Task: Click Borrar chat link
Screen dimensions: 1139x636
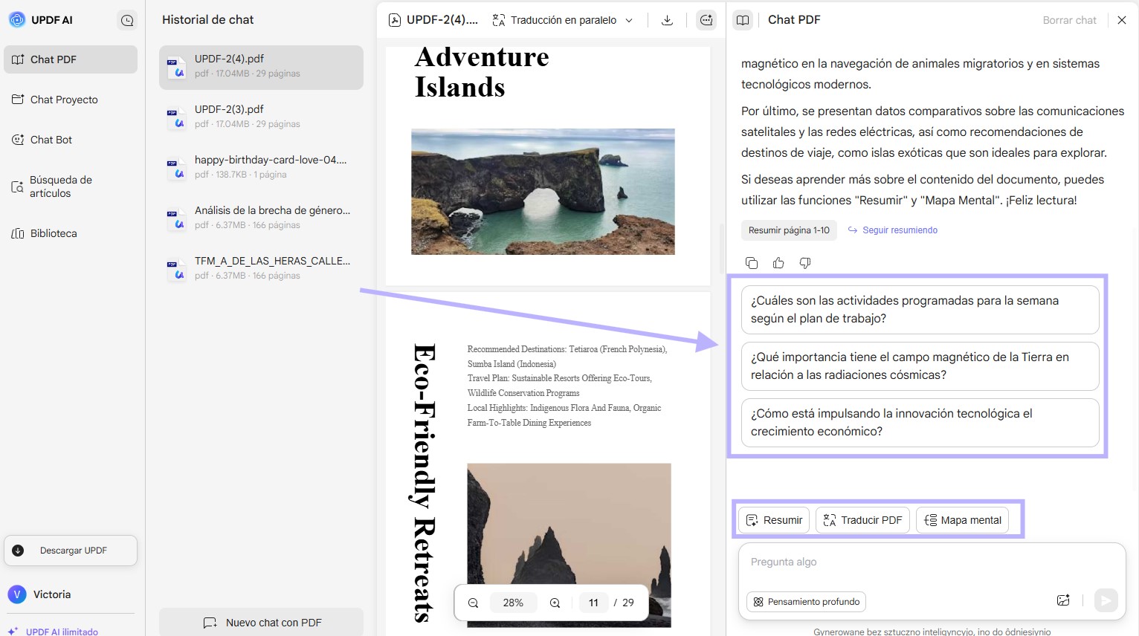Action: click(1069, 20)
